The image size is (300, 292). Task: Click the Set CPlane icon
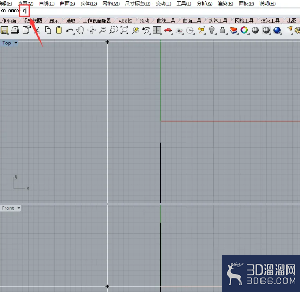[x=179, y=31]
